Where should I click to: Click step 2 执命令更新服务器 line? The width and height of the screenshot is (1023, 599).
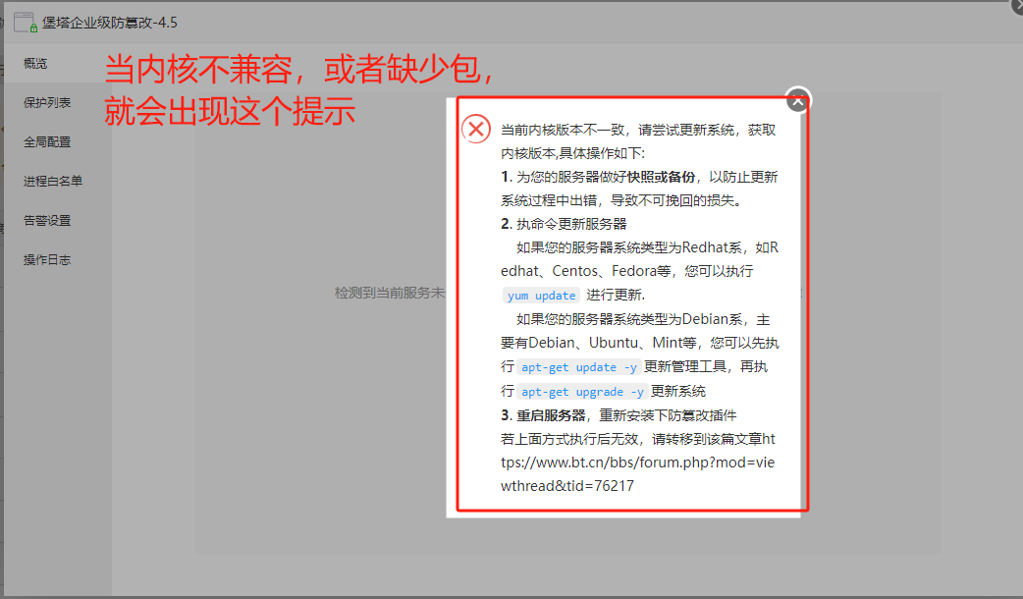[564, 224]
